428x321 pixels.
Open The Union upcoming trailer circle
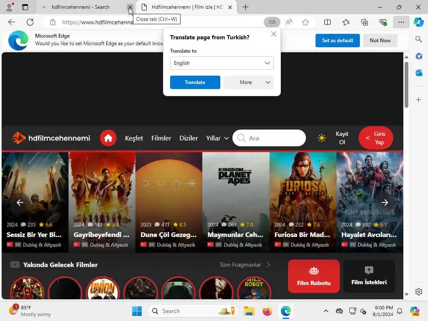click(x=103, y=288)
